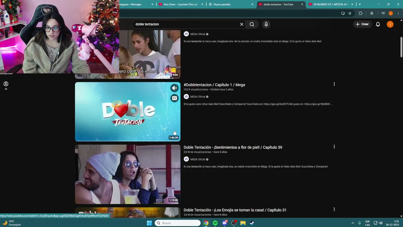The height and width of the screenshot is (227, 403).
Task: Open the Chrome extensions puzzle icon
Action: coord(360,13)
